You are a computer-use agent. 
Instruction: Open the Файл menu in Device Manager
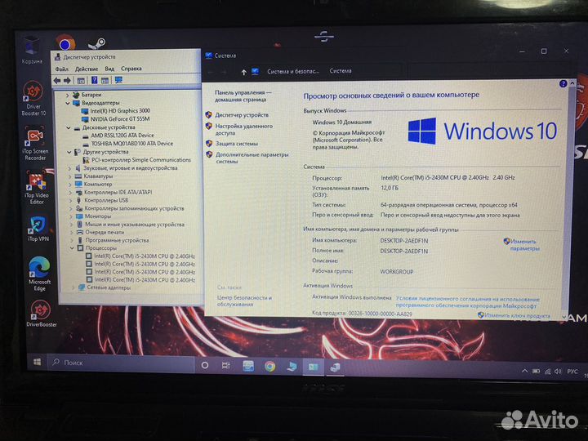(x=62, y=69)
